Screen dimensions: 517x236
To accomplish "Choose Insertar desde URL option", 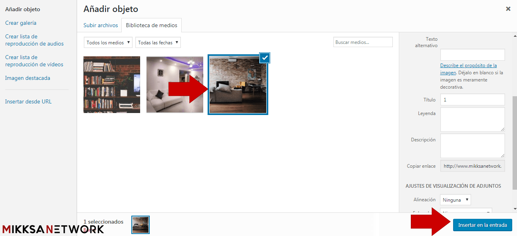I will 28,101.
